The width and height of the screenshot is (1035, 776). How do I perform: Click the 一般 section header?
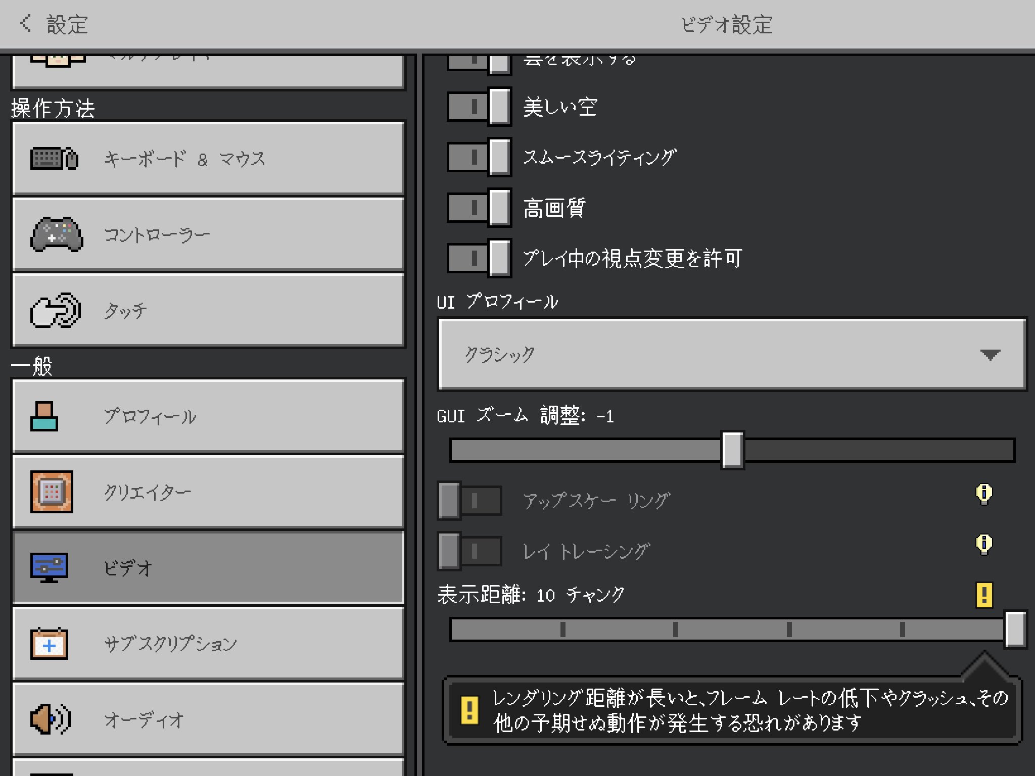(32, 366)
